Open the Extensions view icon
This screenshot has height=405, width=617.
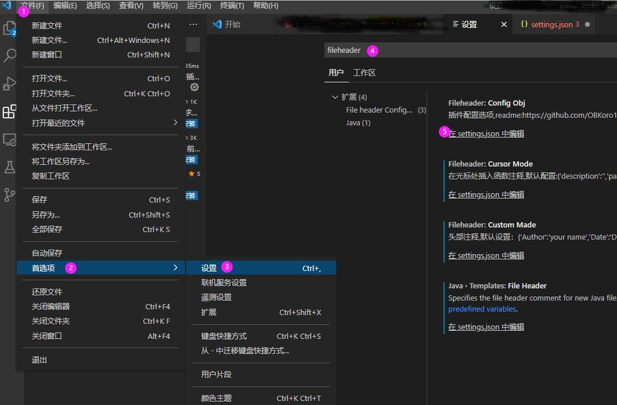point(9,111)
